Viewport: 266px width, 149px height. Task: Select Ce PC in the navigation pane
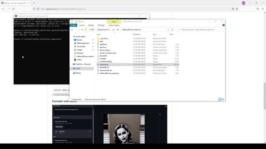pos(78,68)
